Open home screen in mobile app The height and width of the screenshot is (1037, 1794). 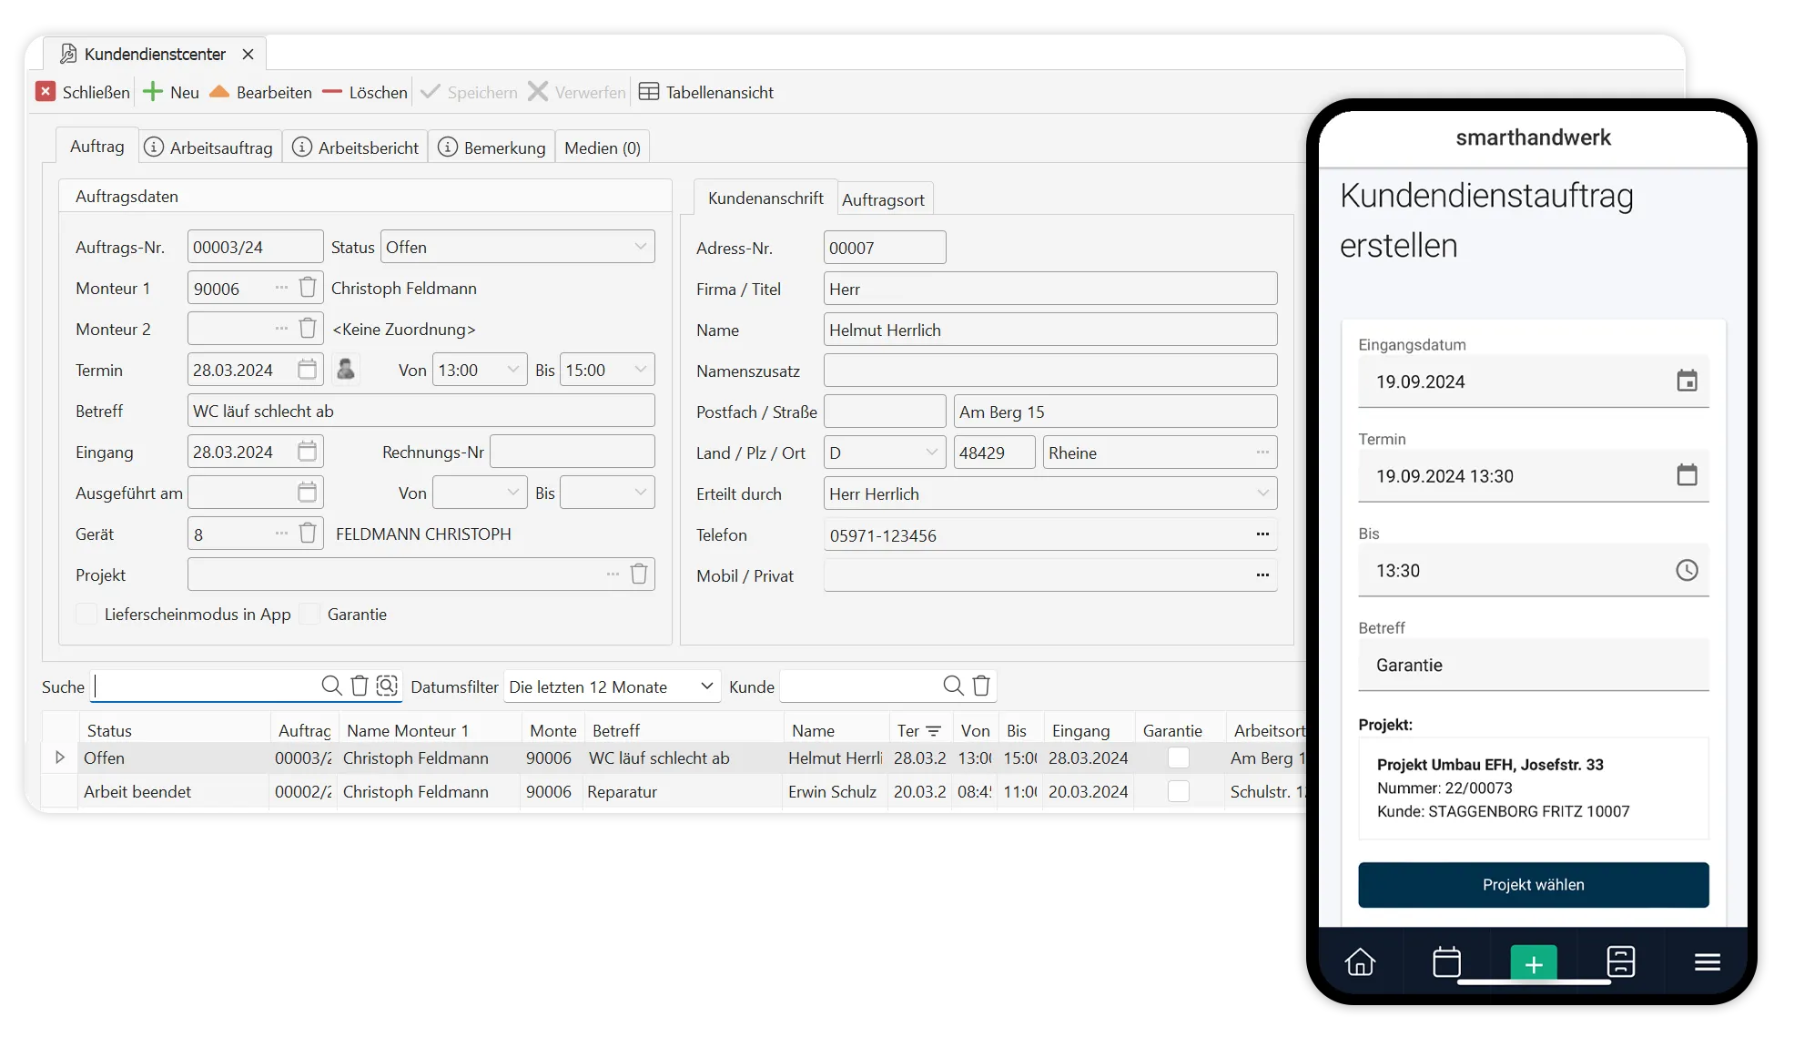click(x=1360, y=961)
